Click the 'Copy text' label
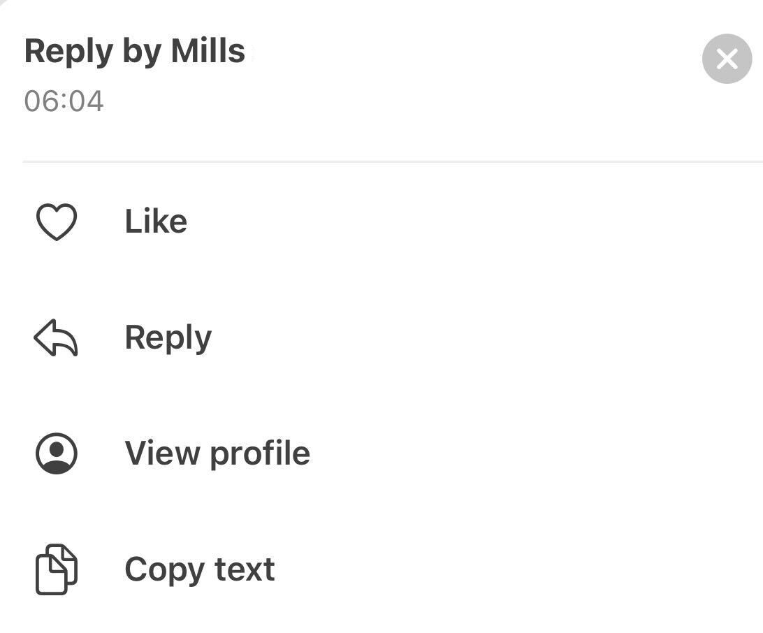 coord(200,569)
